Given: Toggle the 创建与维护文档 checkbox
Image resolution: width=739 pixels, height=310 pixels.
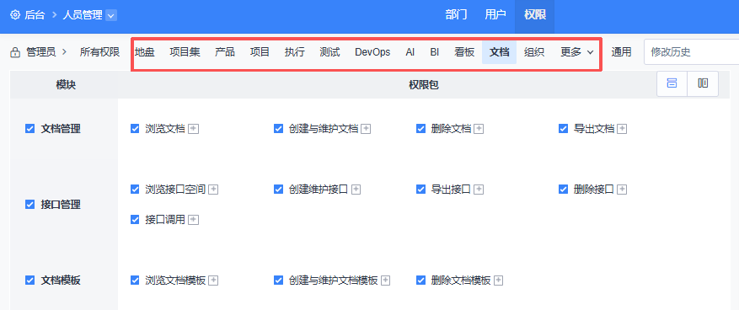Looking at the screenshot, I should (x=278, y=129).
